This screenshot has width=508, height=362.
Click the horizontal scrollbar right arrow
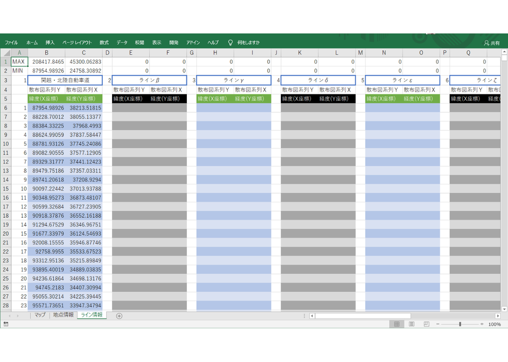point(498,316)
